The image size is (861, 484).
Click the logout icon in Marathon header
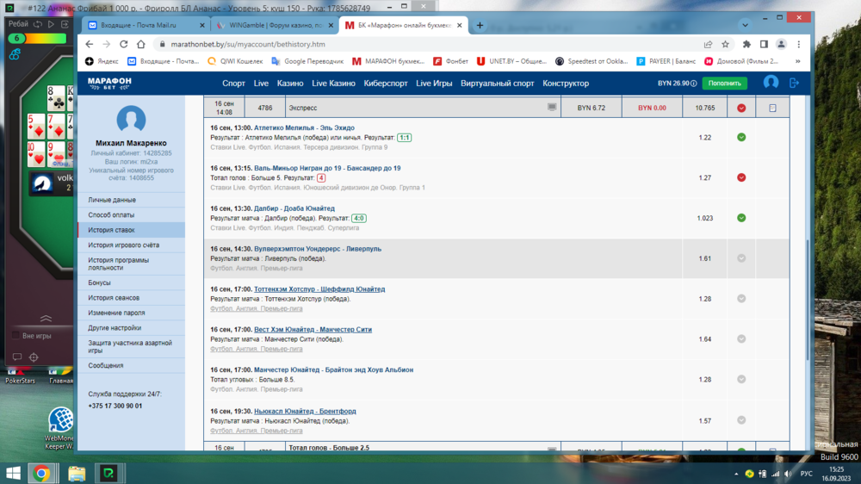(x=794, y=83)
